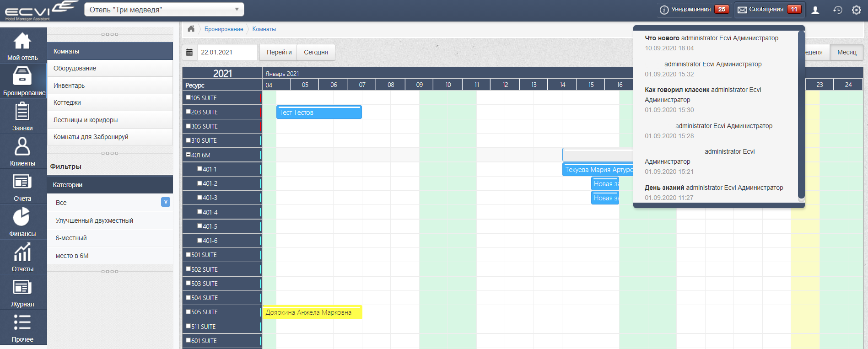
Task: Tick the 504 SUITE resource box
Action: click(188, 297)
